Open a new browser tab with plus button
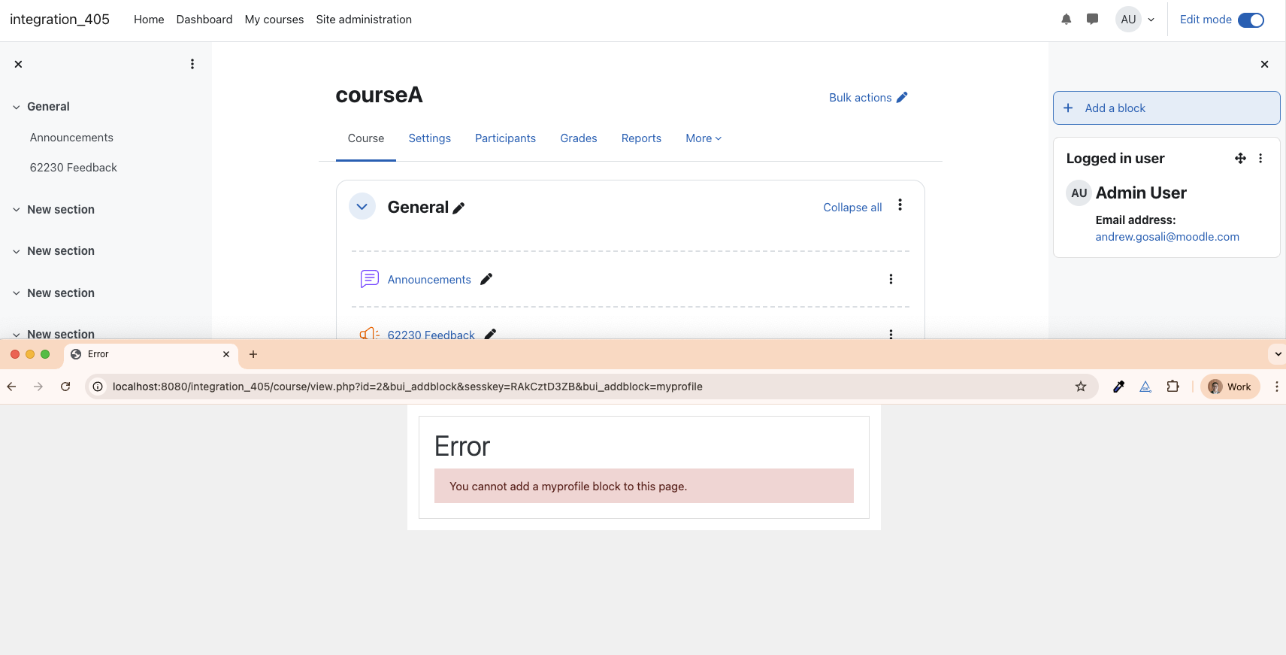The image size is (1286, 655). click(x=253, y=354)
